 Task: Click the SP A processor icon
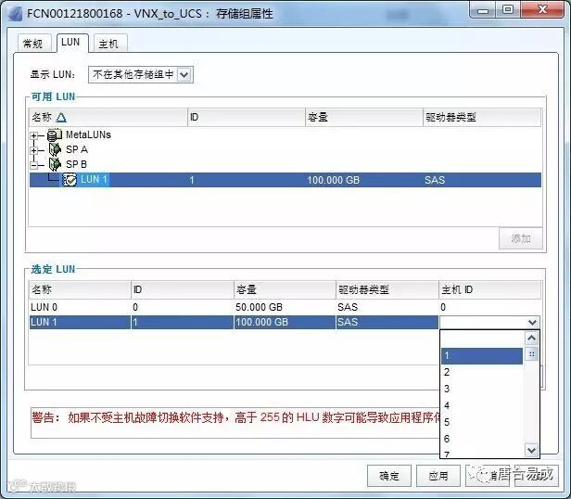tap(55, 149)
